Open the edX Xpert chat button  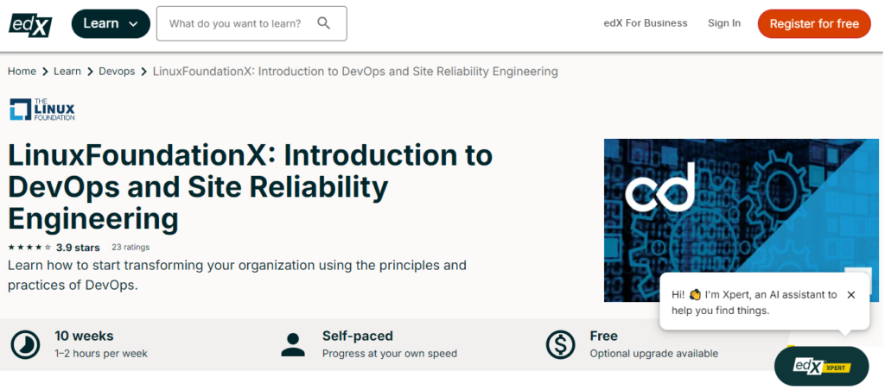[x=821, y=367]
